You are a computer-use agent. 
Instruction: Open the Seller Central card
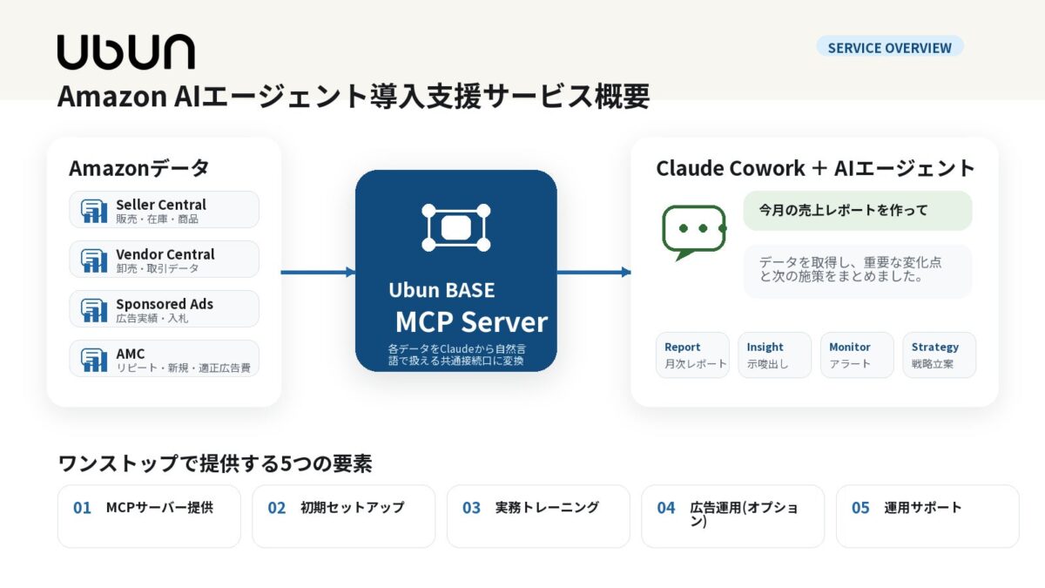pyautogui.click(x=165, y=210)
